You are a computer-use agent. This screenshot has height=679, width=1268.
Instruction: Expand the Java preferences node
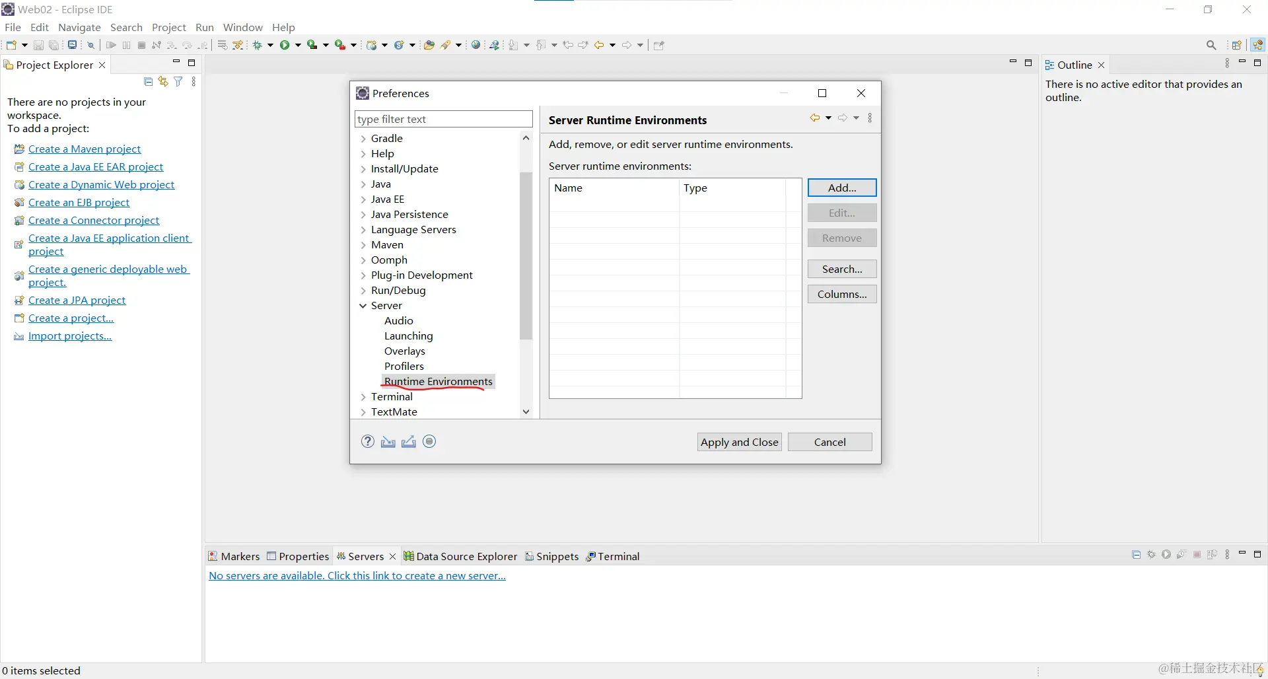(x=363, y=184)
